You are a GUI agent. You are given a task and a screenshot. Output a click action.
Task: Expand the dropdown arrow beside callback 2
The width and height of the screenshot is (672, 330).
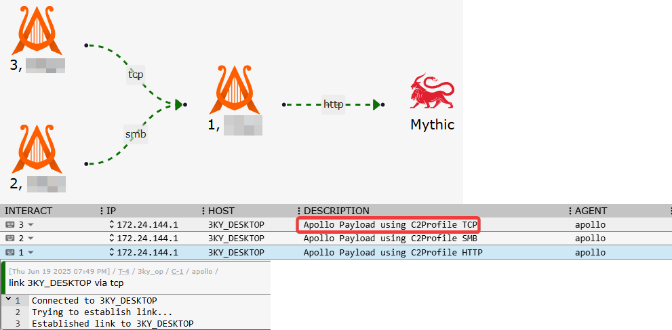pos(31,239)
